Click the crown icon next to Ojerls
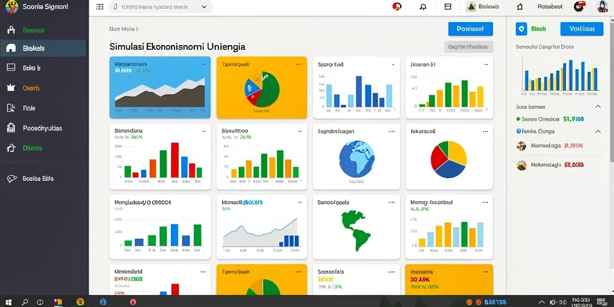 11,88
